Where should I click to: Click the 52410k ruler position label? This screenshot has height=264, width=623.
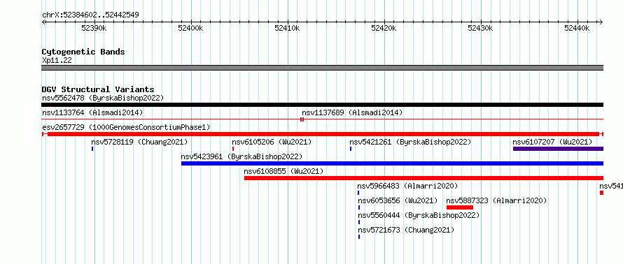coord(287,28)
